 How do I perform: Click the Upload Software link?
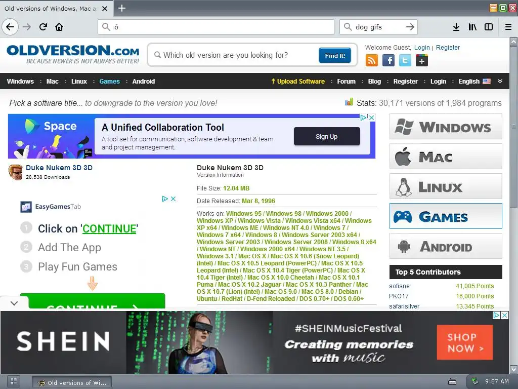coord(297,82)
